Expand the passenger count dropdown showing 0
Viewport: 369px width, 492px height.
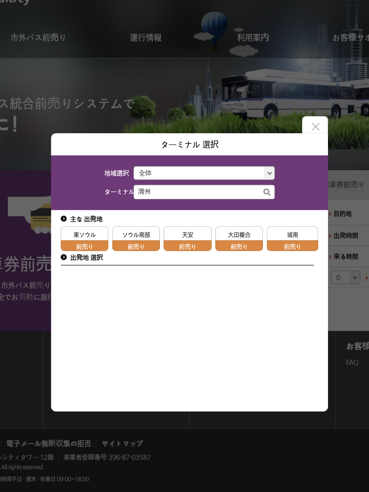345,278
